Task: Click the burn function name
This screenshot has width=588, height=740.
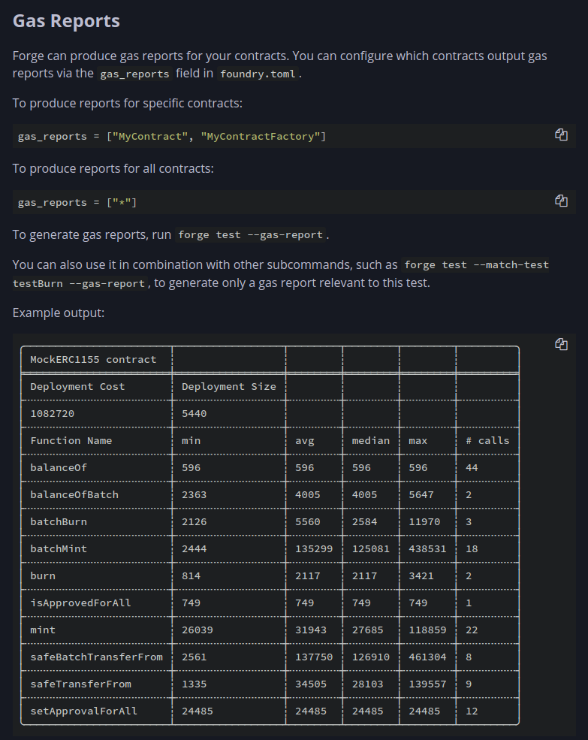Action: [x=43, y=575]
